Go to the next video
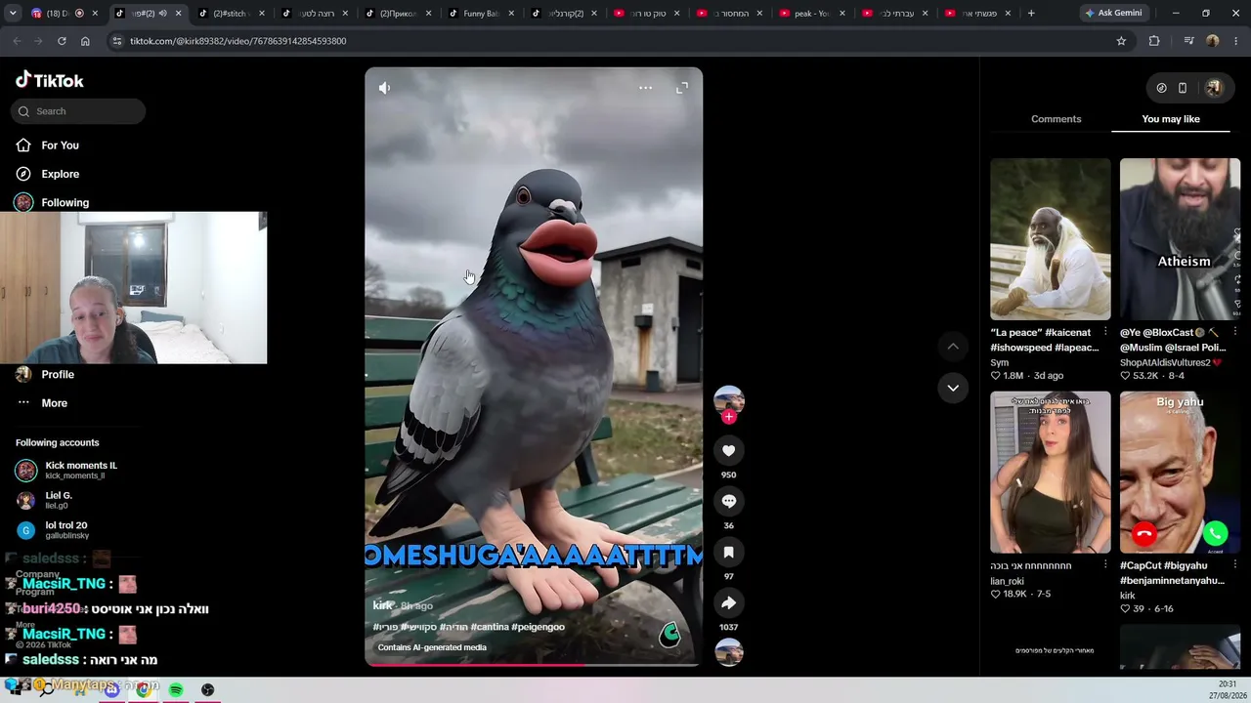Image resolution: width=1251 pixels, height=703 pixels. point(953,388)
